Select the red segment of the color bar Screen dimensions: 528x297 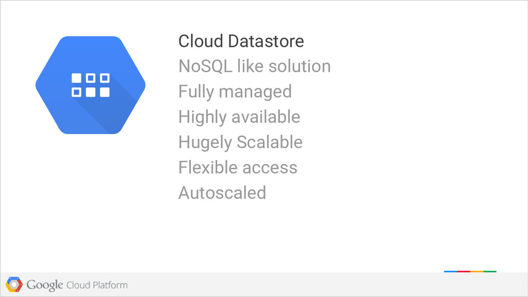pos(464,271)
